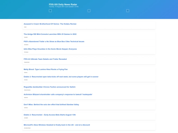Click the source tag under the Melty Blood headline
This screenshot has height=133, width=178.
pos(26,72)
